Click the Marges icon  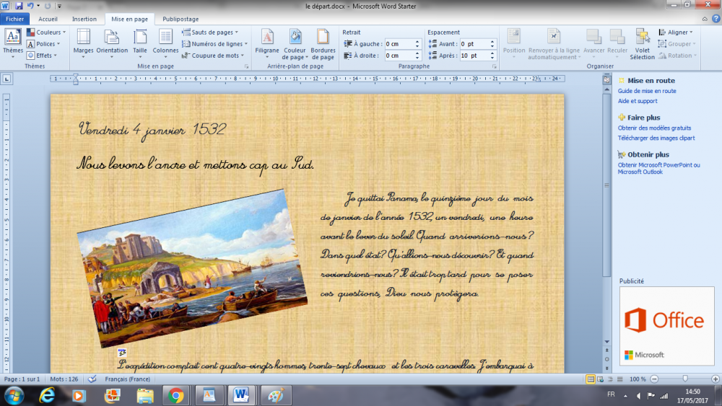pos(83,41)
